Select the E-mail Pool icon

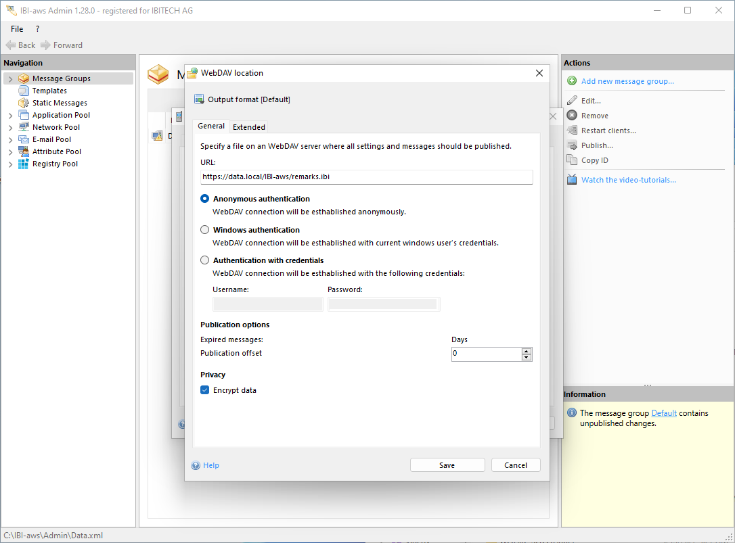click(24, 139)
